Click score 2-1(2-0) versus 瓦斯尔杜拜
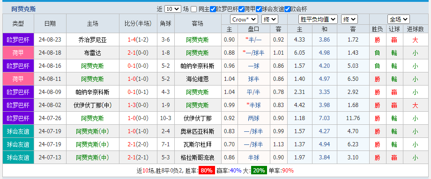 click(138, 144)
